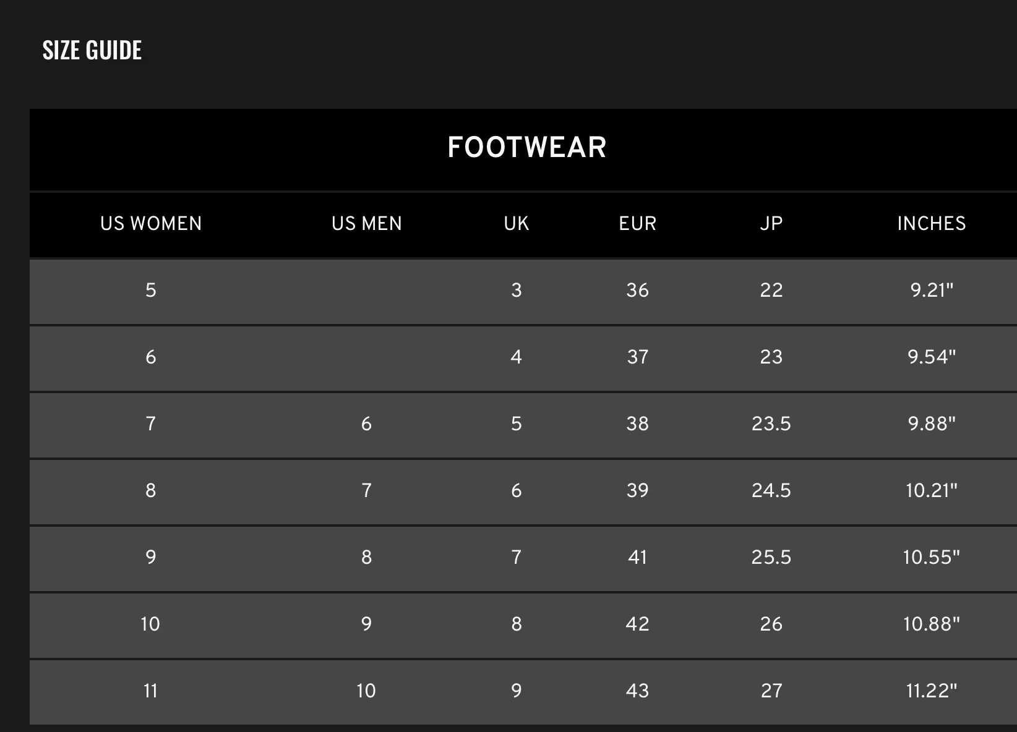Select EUR size 42 cell
The width and height of the screenshot is (1017, 732).
638,624
